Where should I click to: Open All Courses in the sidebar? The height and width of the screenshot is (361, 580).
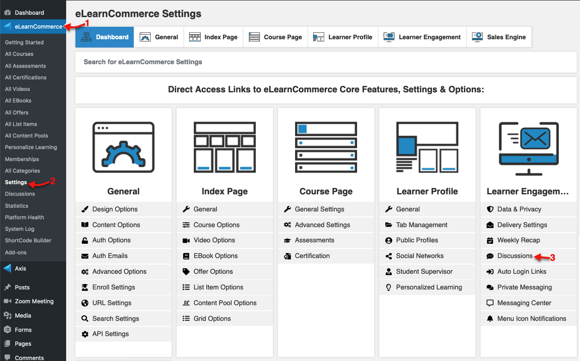pyautogui.click(x=19, y=54)
